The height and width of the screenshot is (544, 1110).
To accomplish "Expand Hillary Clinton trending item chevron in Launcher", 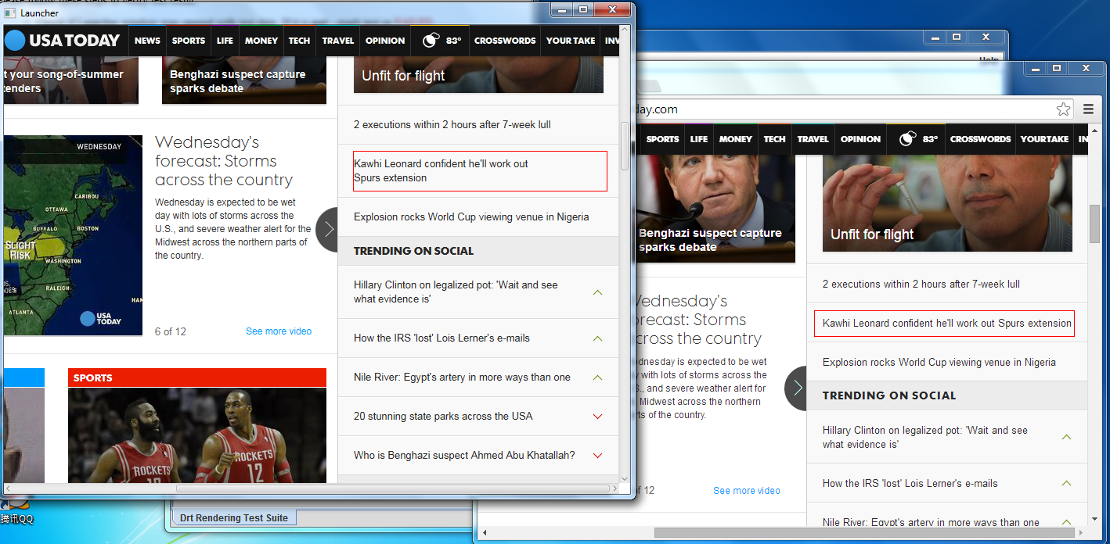I will click(x=597, y=292).
